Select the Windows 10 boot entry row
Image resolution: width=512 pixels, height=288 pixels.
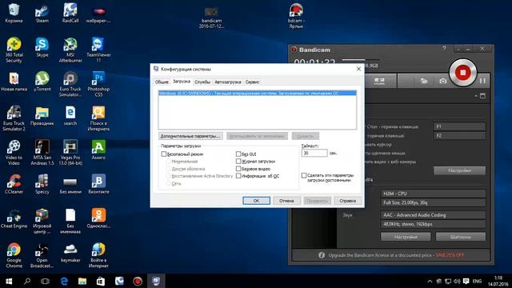coord(258,93)
